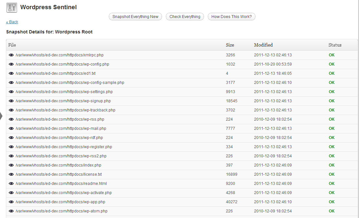This screenshot has height=218, width=359.
Task: Click OK status for readme.html row
Action: point(331,184)
